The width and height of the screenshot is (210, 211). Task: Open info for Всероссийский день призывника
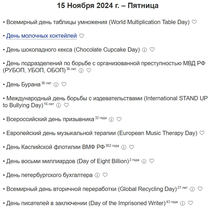click(111, 119)
